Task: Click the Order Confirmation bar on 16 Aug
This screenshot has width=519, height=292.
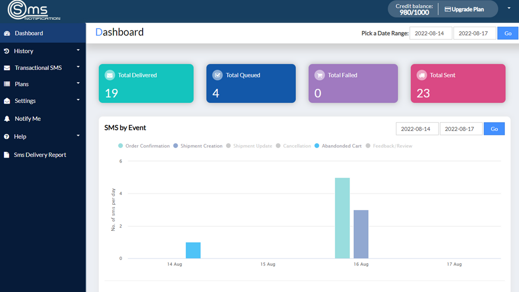Action: coord(342,218)
